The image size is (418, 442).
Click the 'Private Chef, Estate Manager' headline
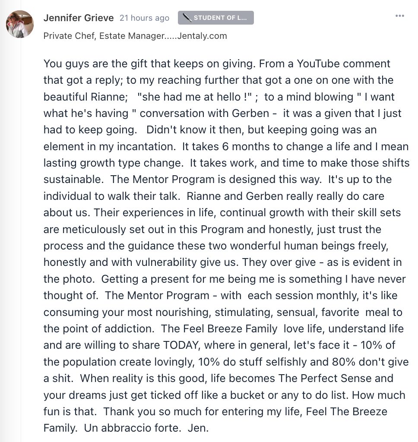tap(104, 36)
